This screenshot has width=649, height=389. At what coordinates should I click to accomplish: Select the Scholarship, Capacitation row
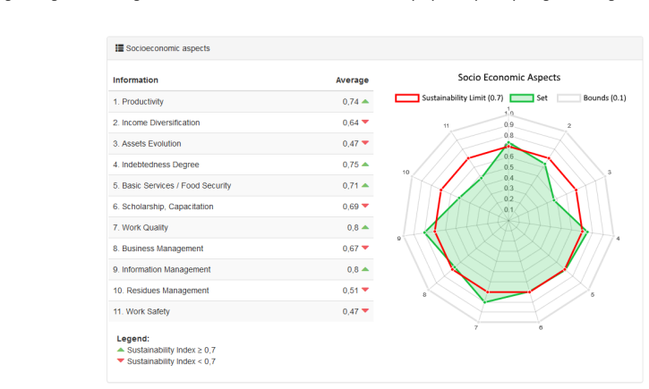[241, 207]
